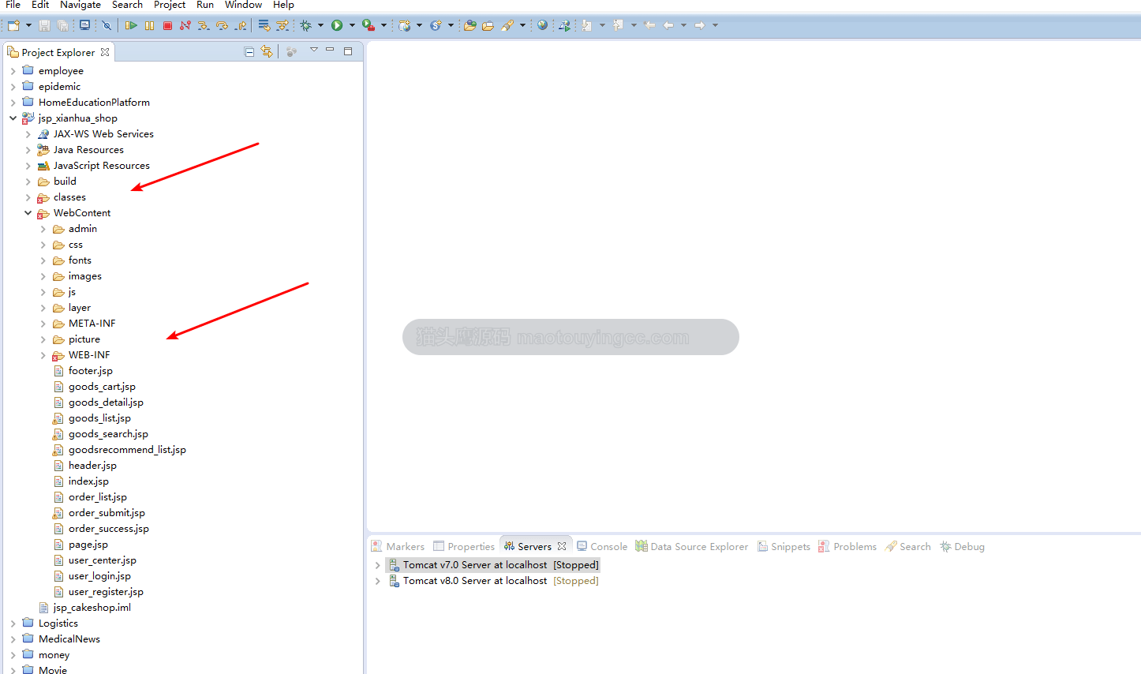This screenshot has height=674, width=1141.
Task: Click the Forward navigation arrow
Action: (x=700, y=25)
